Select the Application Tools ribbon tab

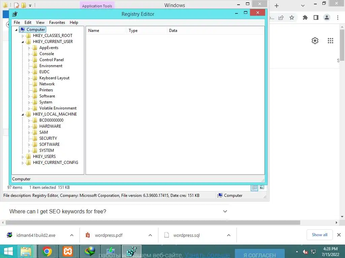97,6
